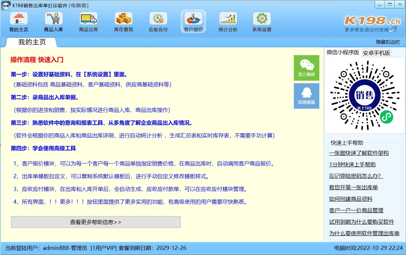Click the K198.CN logo
The width and height of the screenshot is (406, 255).
point(372,21)
